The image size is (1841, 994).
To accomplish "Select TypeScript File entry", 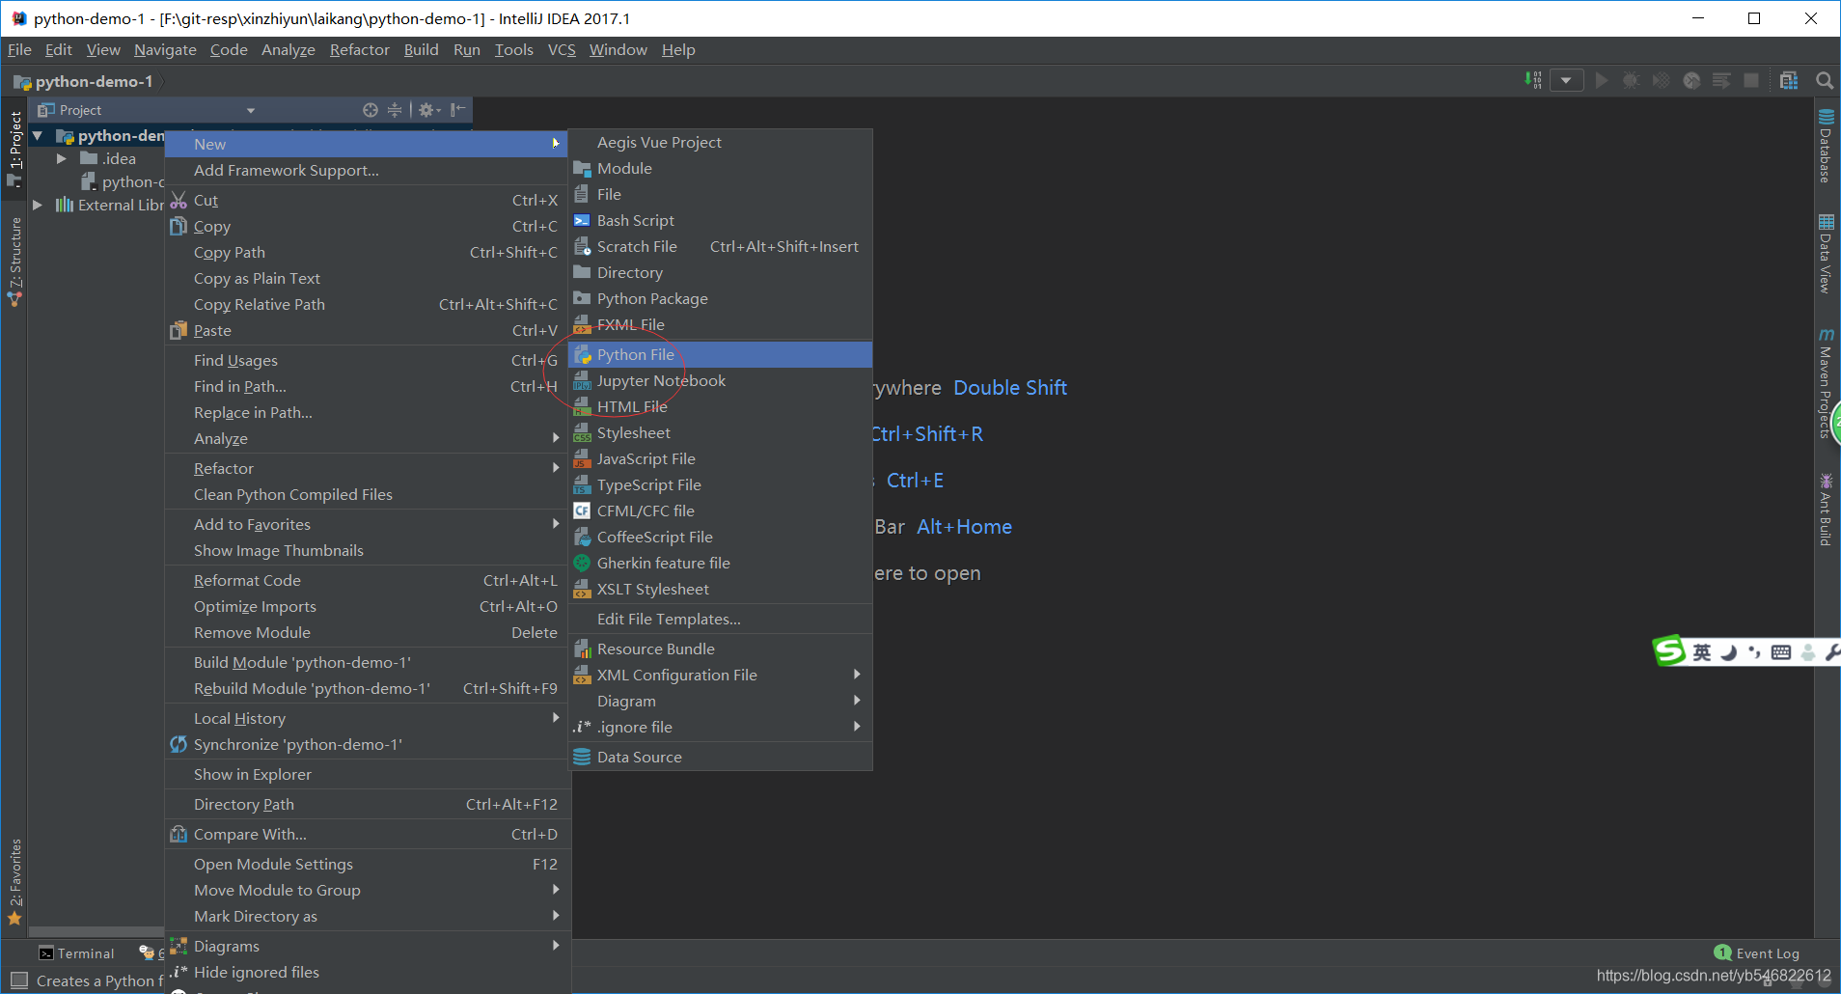I will pyautogui.click(x=721, y=485).
